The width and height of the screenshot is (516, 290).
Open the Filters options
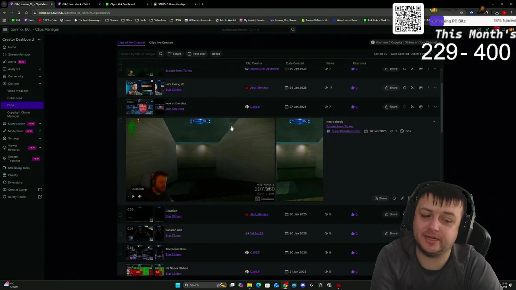point(175,54)
